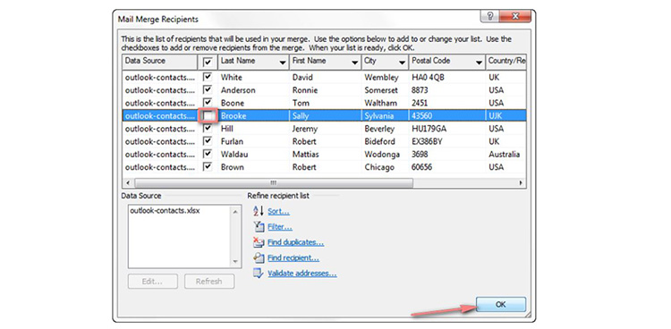Select the cell with last name Brooke
This screenshot has width=671, height=329.
tap(254, 116)
